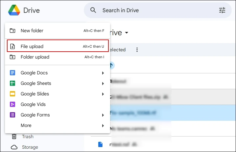Click the Google Sheets icon
The image size is (236, 152).
[x=12, y=83]
